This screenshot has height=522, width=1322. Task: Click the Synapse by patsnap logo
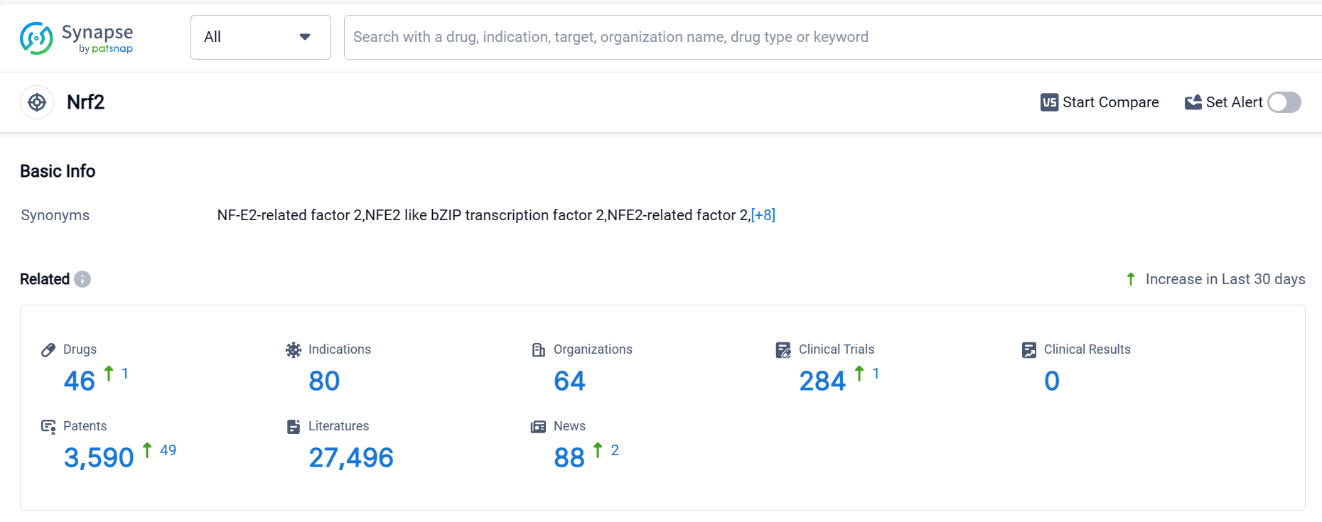tap(76, 38)
